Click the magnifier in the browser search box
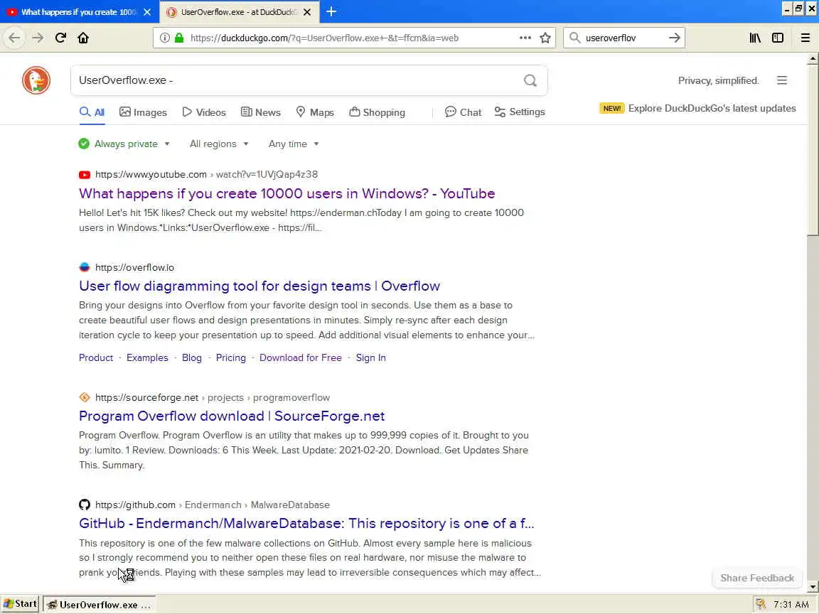The height and width of the screenshot is (614, 819). [574, 38]
